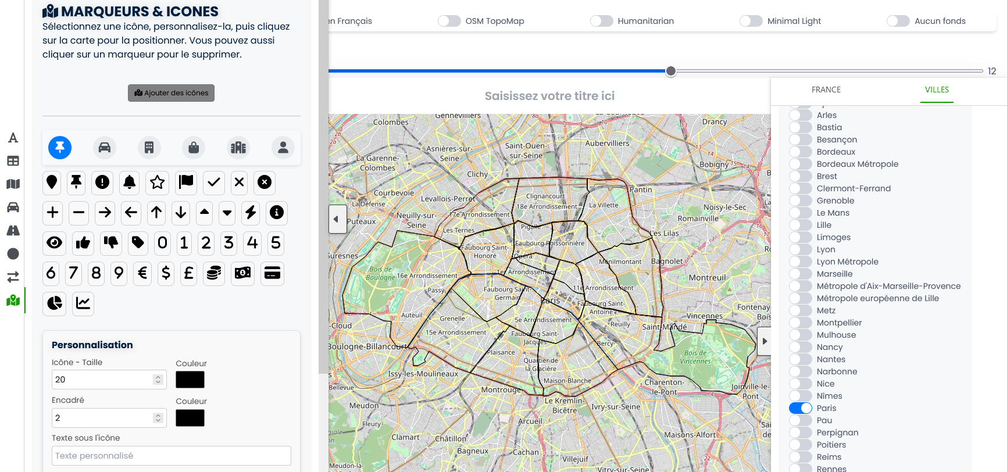Screen dimensions: 1007x472
Task: Pick the number 5 marker icon
Action: (276, 243)
